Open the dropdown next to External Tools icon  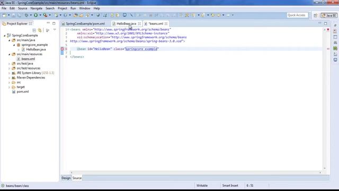50,15
